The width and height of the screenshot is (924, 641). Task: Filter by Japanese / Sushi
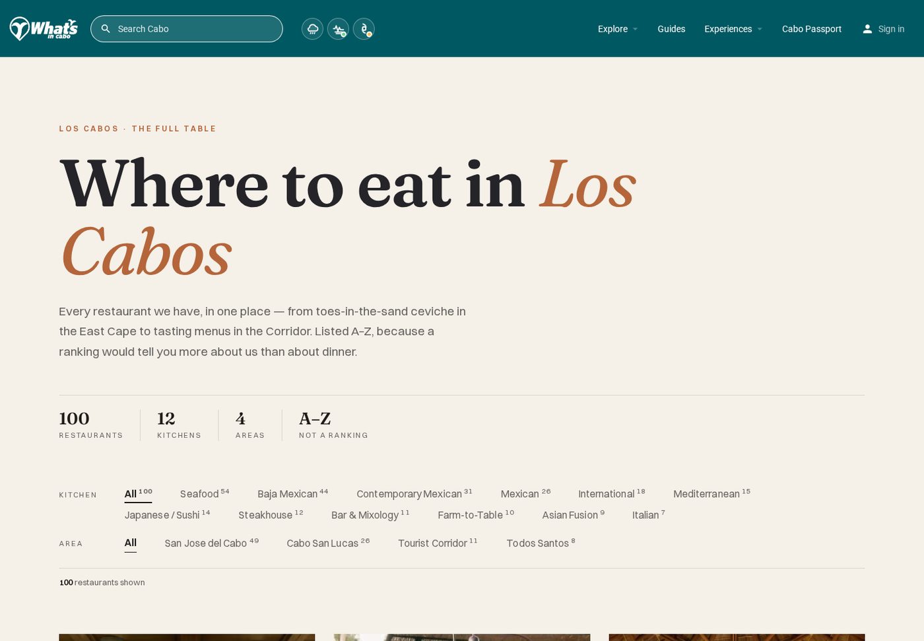(x=167, y=515)
